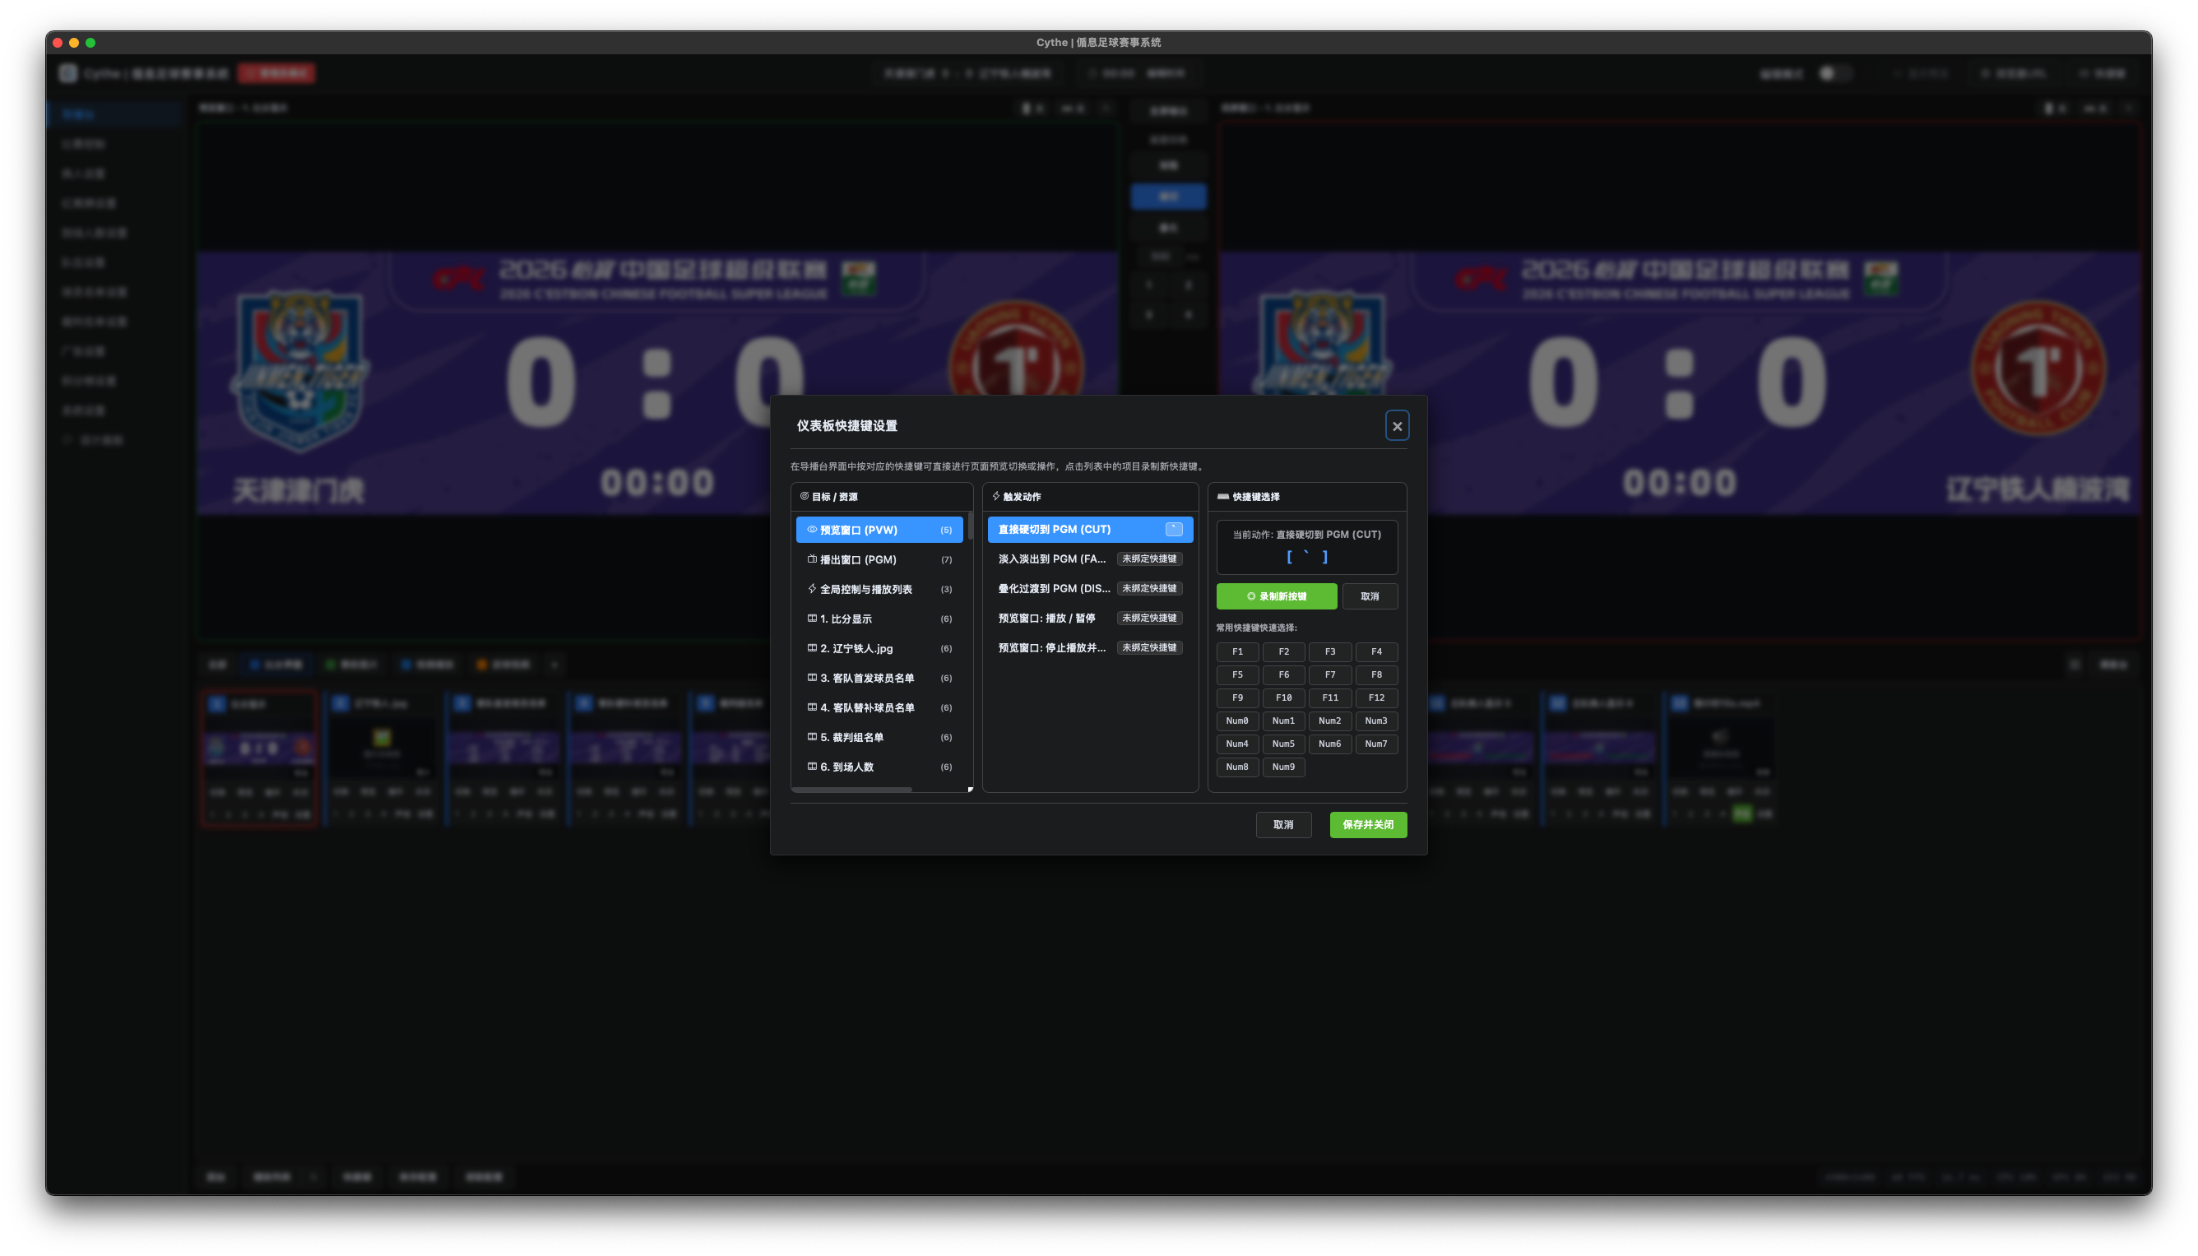Image resolution: width=2198 pixels, height=1256 pixels.
Task: Choose the 预览窗口: 停止播放并... action
Action: (x=1089, y=648)
